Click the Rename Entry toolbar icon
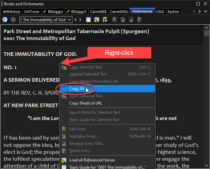The width and height of the screenshot is (210, 169). pyautogui.click(x=131, y=20)
